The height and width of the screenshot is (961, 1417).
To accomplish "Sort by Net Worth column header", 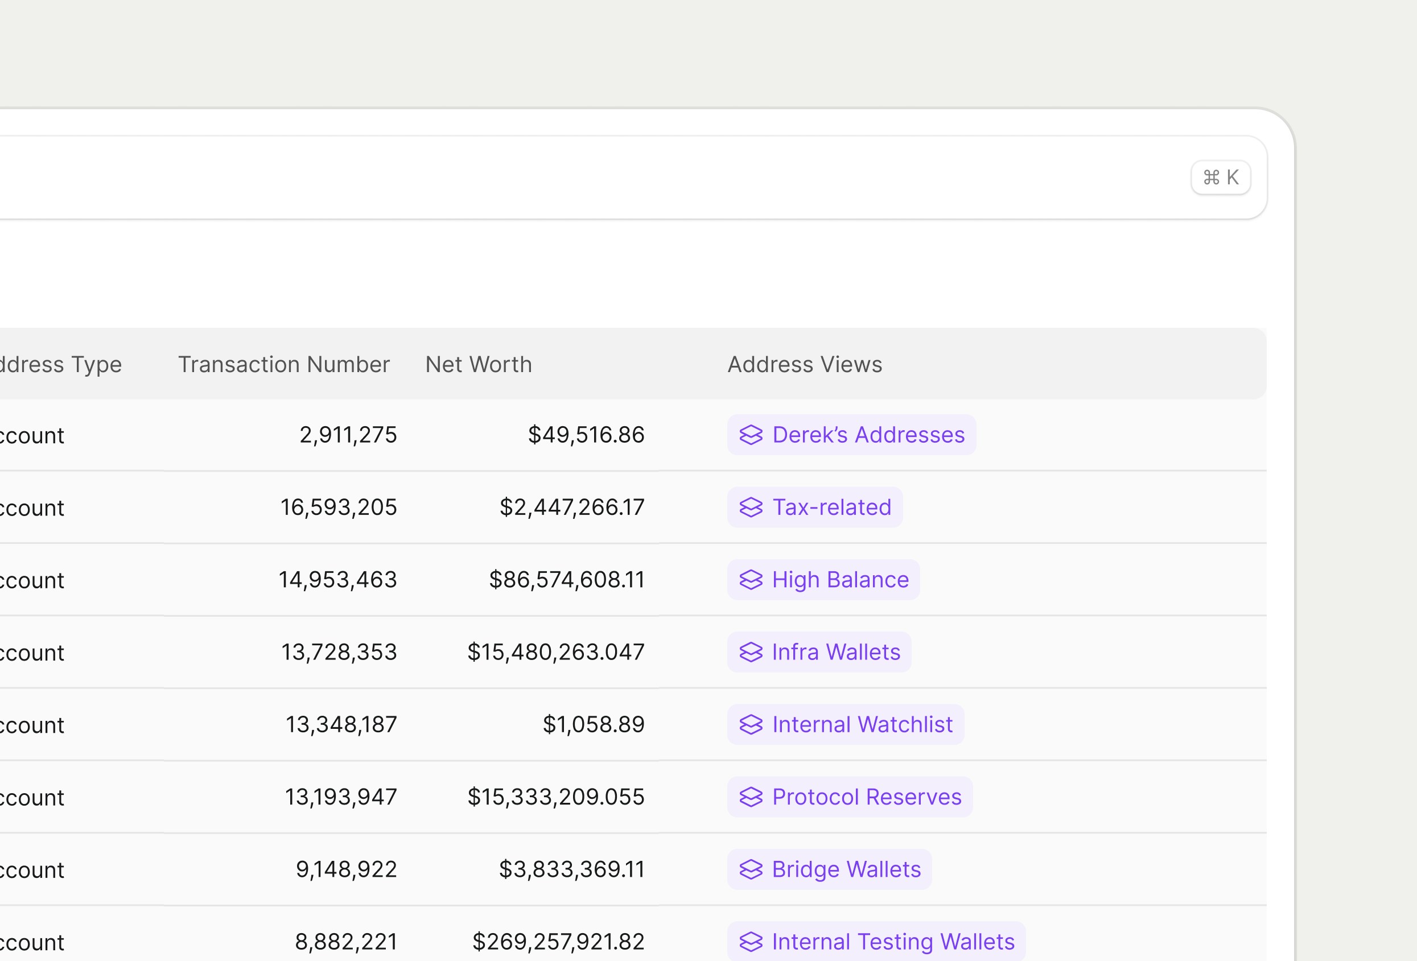I will [478, 365].
